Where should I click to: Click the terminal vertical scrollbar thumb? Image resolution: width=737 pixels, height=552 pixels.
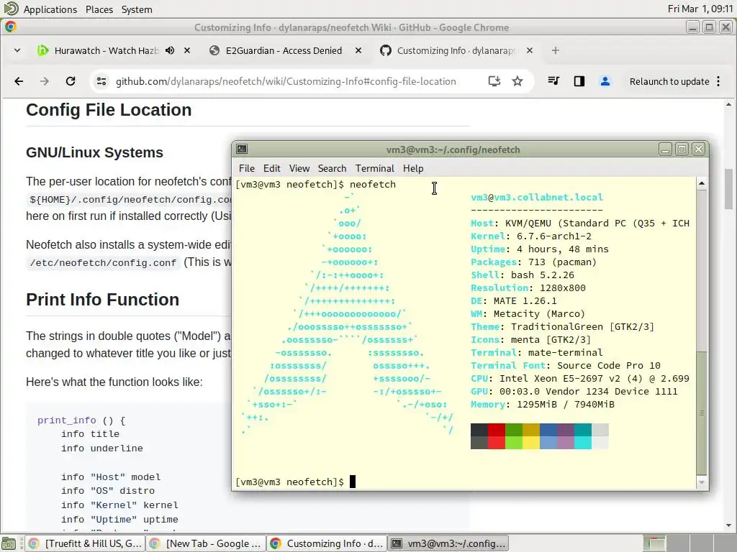702,413
